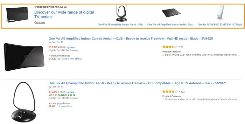The height and width of the screenshot is (124, 245).
Task: Click the star rating for SV9021 aerial
Action: 170,92
